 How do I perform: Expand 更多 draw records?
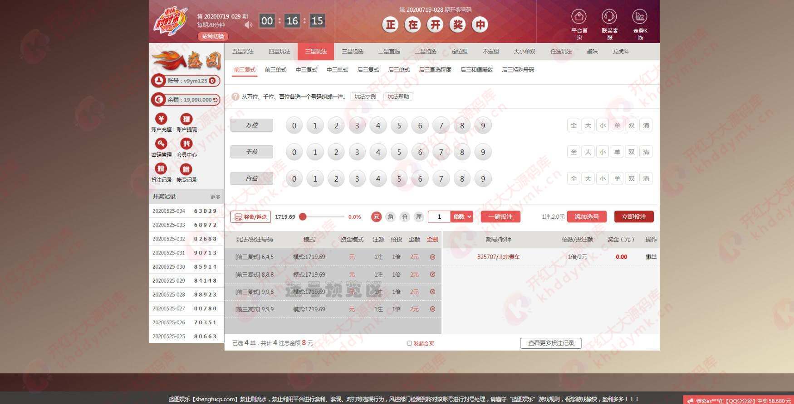coord(215,197)
